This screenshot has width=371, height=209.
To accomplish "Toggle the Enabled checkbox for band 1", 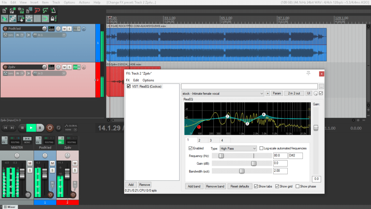I will (191, 148).
